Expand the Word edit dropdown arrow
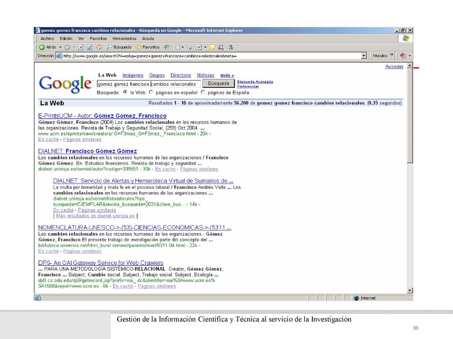This screenshot has width=453, height=339. click(205, 47)
